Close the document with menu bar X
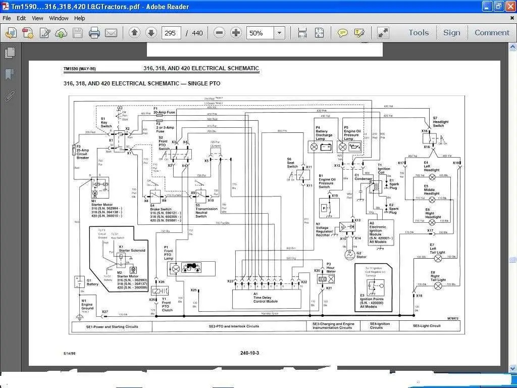This screenshot has height=388, width=517. [x=512, y=18]
